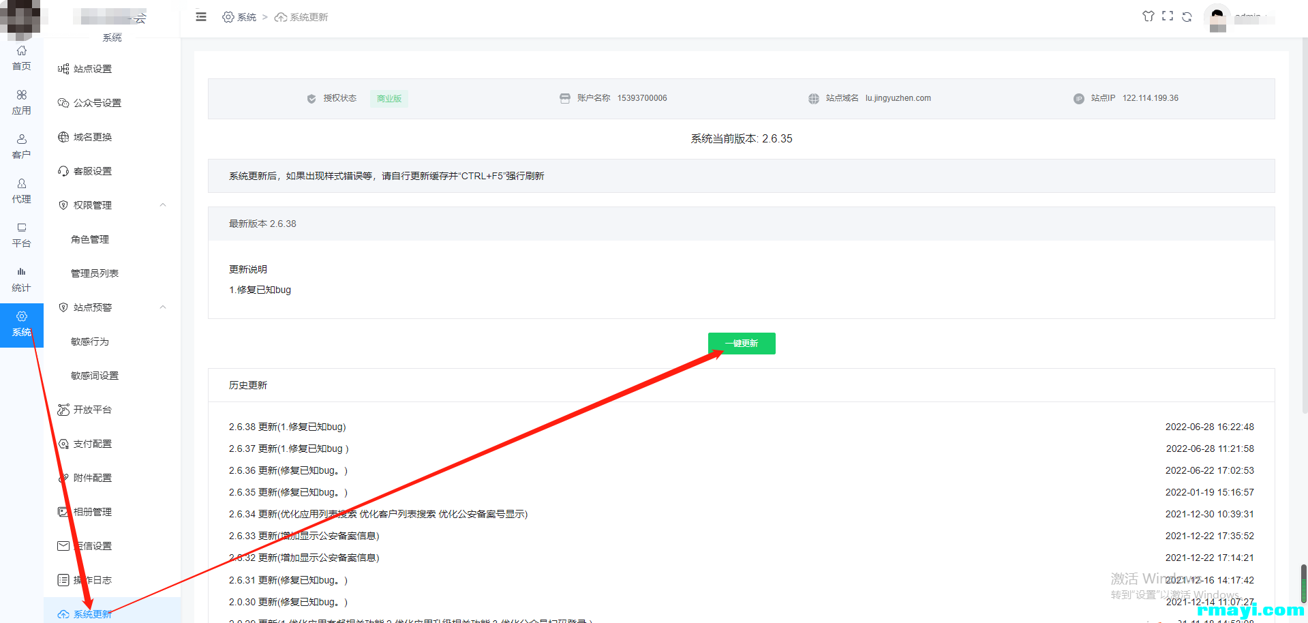Screen dimensions: 1308x623
Task: Click the card icon beside 账户名称
Action: pos(565,98)
